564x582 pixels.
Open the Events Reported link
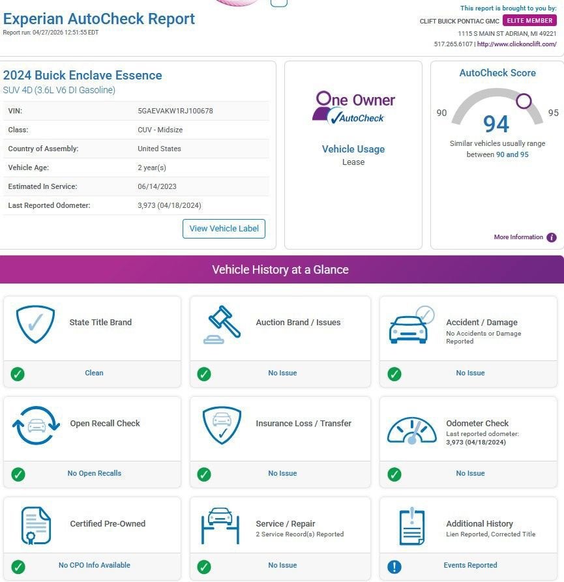[x=470, y=566]
